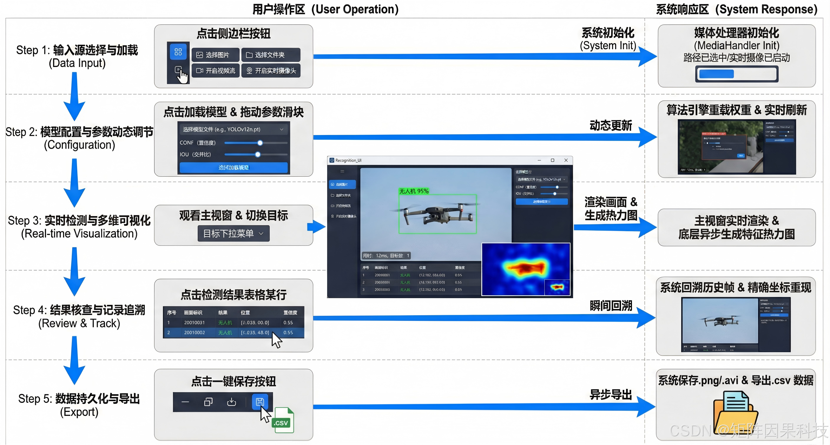Expand model file dropdown inside Recognition_UI window

541,179
